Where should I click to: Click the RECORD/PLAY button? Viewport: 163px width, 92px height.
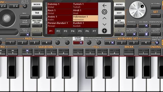(x=37, y=26)
